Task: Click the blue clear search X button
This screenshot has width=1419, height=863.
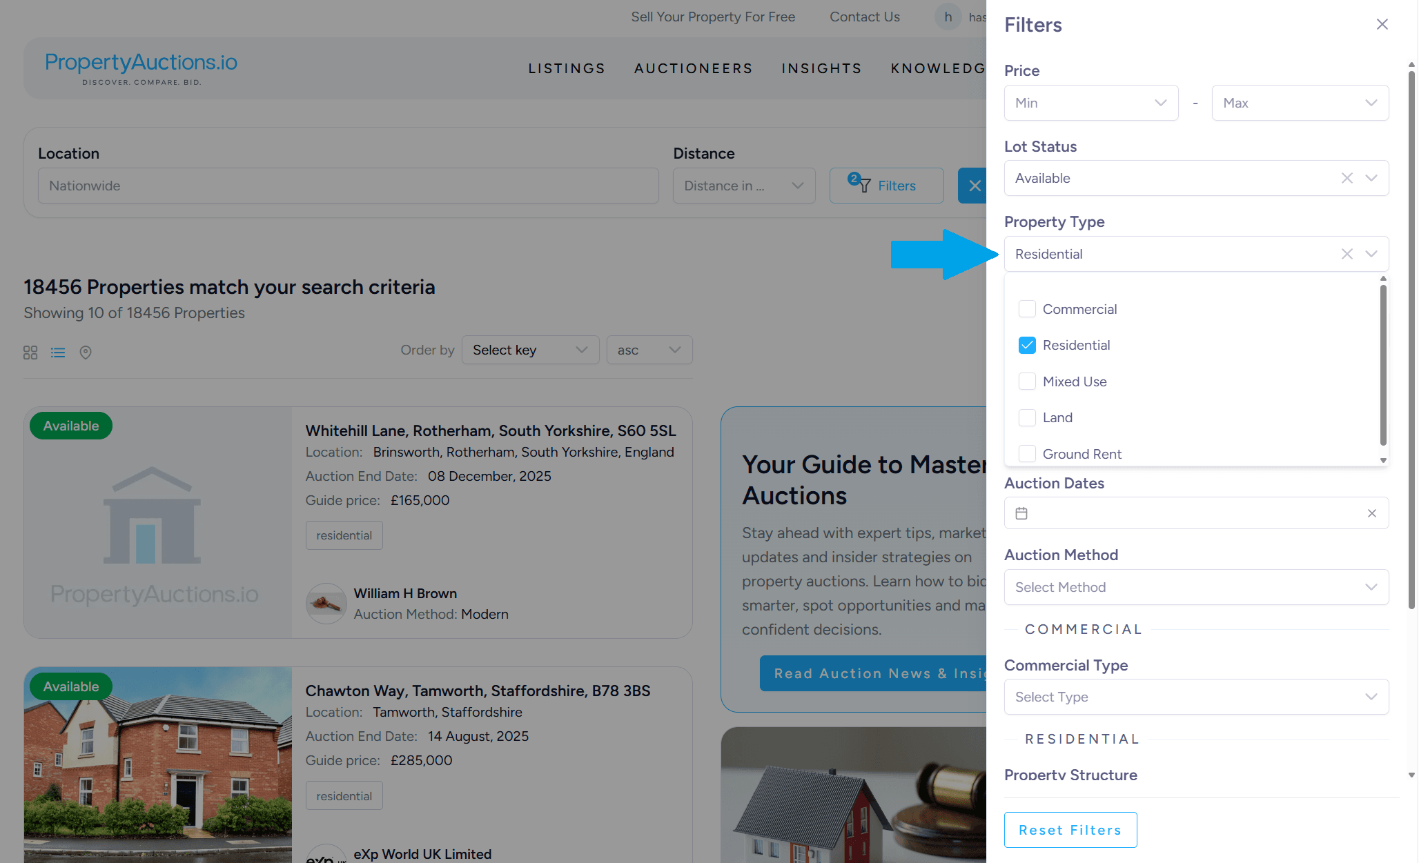Action: [974, 186]
